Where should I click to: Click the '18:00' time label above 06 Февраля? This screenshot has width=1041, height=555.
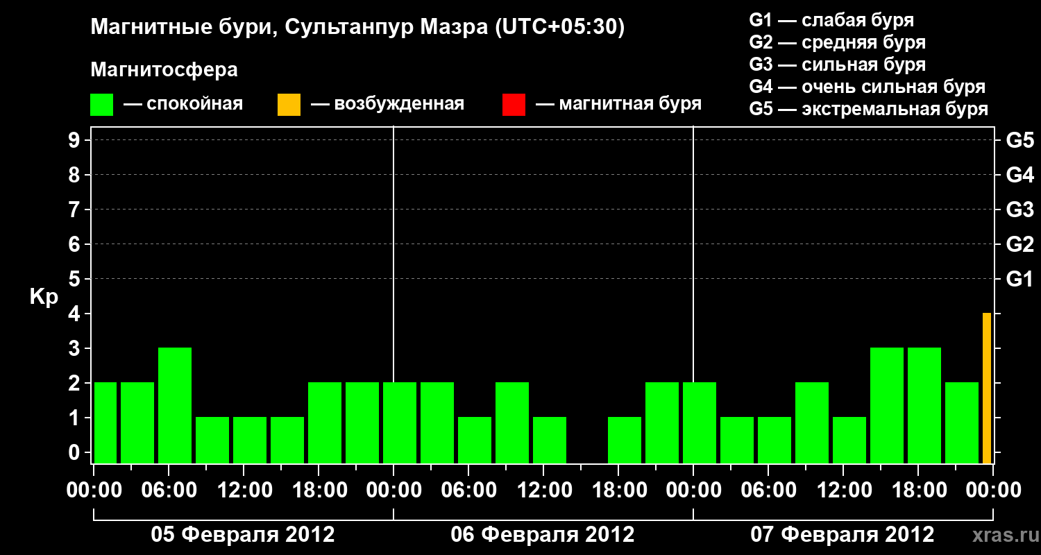tap(619, 490)
